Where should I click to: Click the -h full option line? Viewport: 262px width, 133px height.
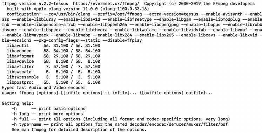coord(121,119)
